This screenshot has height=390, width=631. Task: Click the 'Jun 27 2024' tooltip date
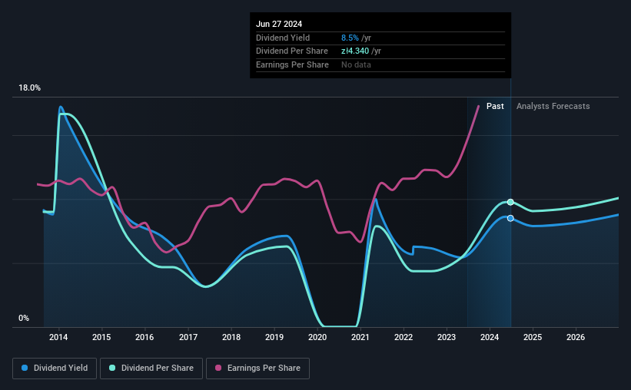pyautogui.click(x=279, y=24)
